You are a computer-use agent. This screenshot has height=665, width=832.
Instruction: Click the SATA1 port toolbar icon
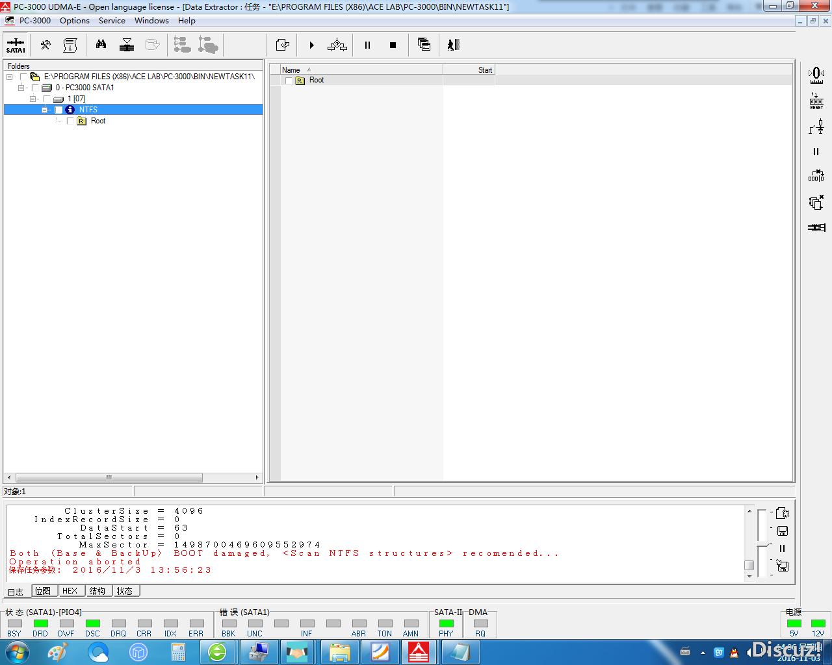point(16,45)
